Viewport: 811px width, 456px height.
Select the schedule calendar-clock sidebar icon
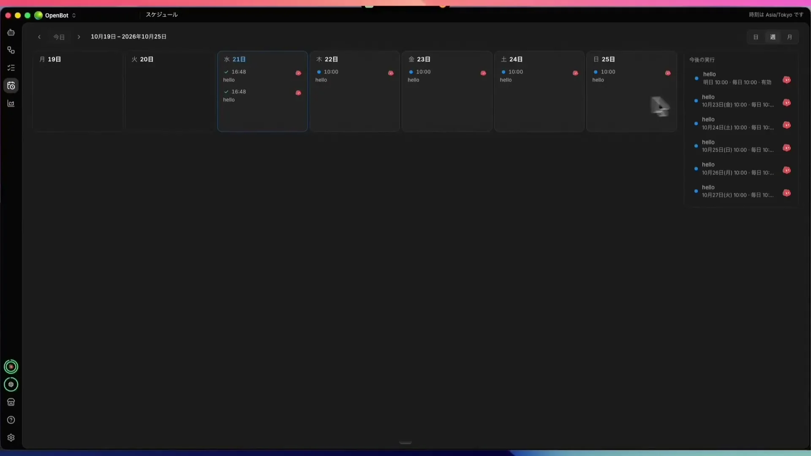tap(11, 86)
